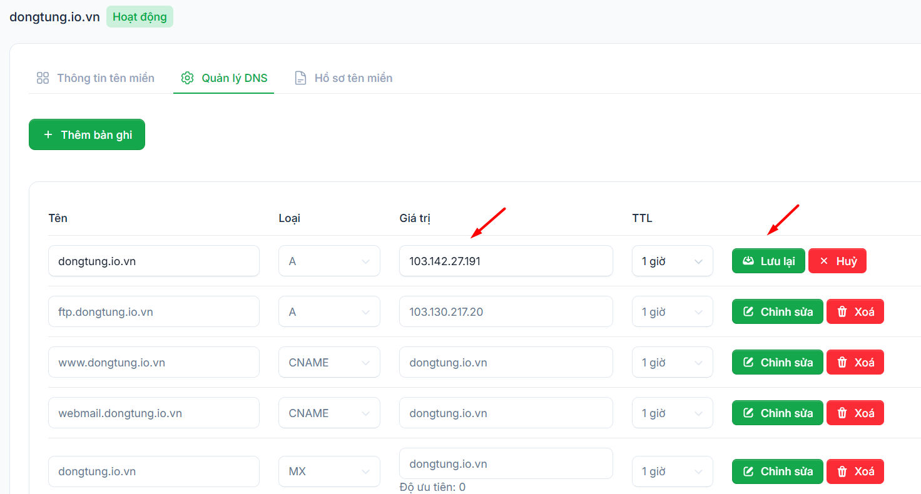Click the Tên column header
This screenshot has height=494, width=921.
pos(58,218)
